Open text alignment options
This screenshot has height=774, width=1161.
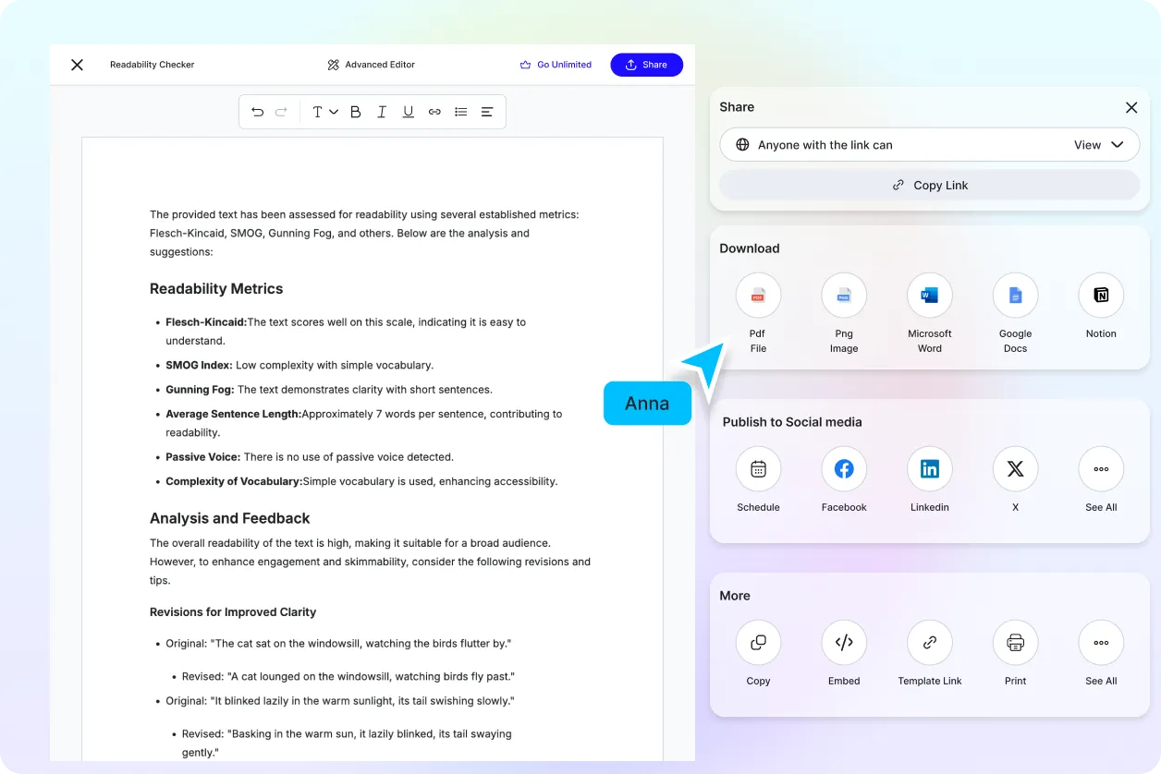[x=487, y=112]
